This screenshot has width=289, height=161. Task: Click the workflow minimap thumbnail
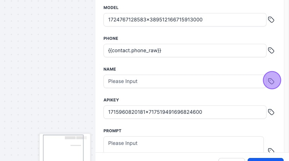pyautogui.click(x=65, y=147)
